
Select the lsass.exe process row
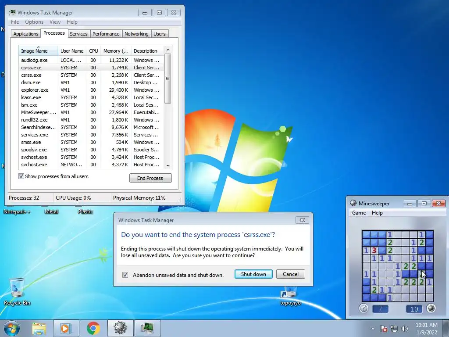coord(91,97)
